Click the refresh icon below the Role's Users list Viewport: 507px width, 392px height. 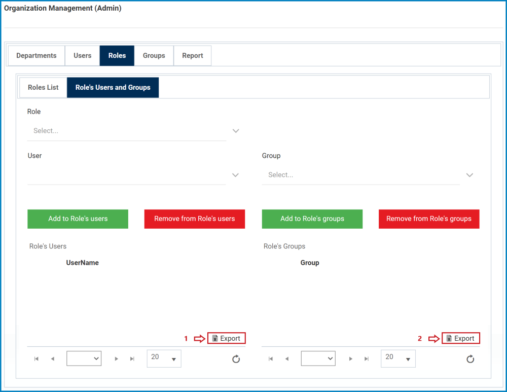click(x=236, y=359)
